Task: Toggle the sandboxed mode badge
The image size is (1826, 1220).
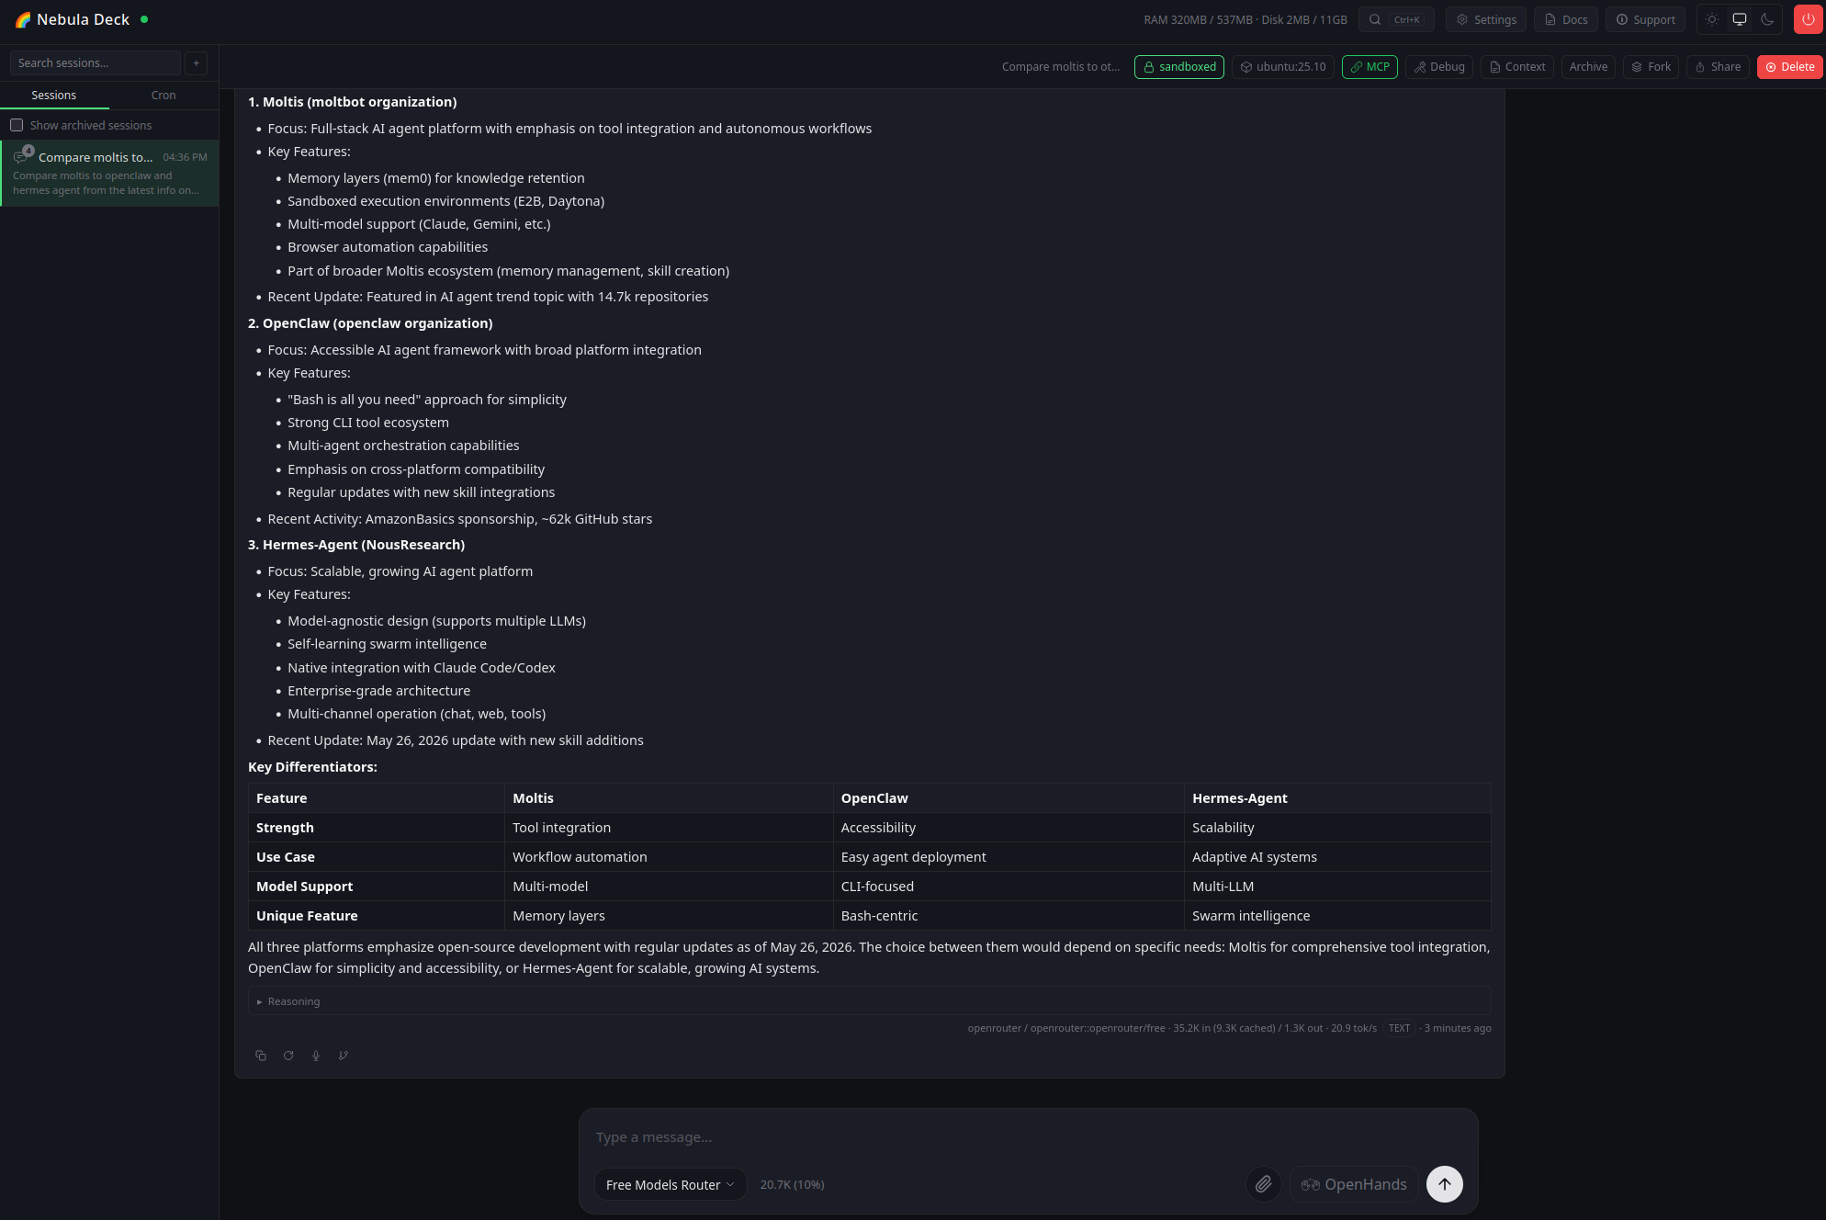Action: point(1179,67)
